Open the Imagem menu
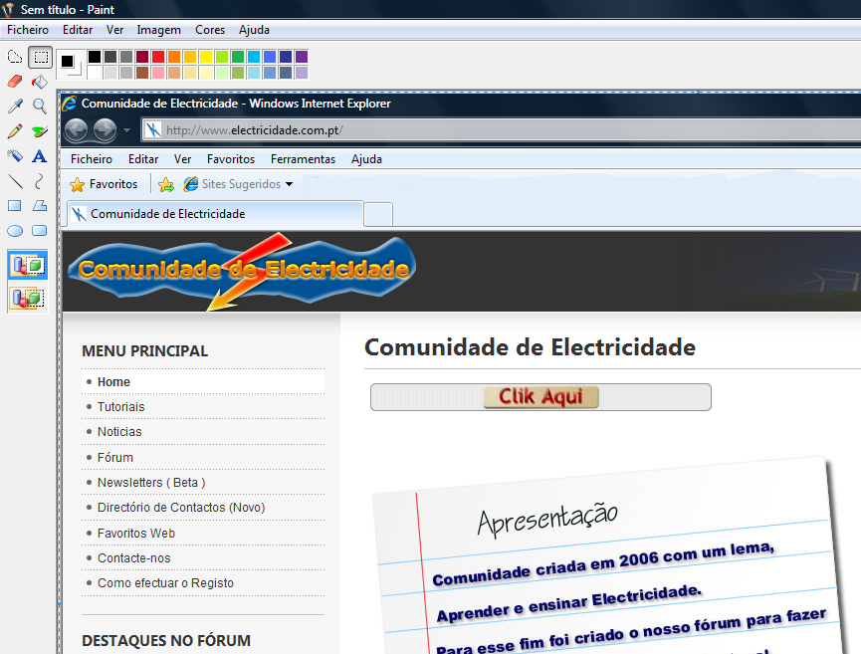Screen dimensions: 861x654 pos(158,30)
